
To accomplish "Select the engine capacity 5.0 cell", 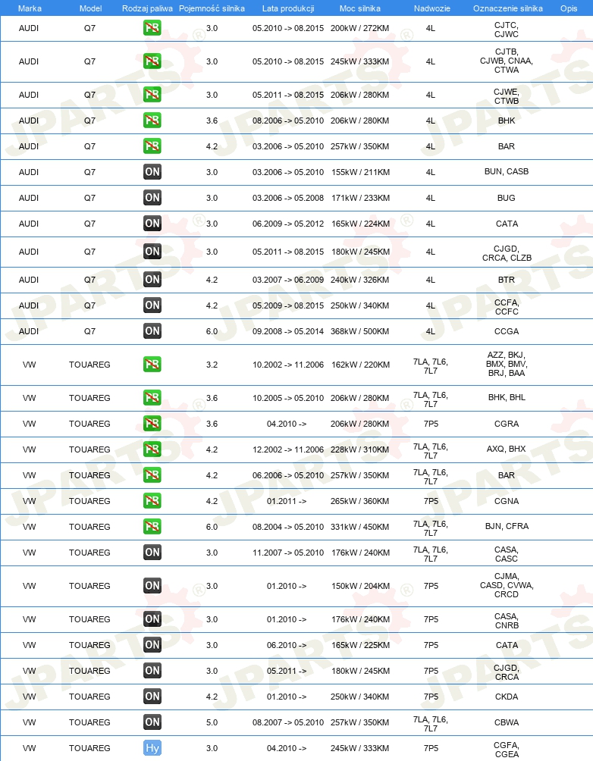I will pyautogui.click(x=212, y=722).
